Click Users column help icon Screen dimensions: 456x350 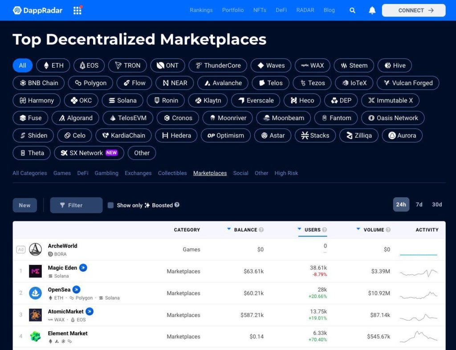pyautogui.click(x=325, y=230)
